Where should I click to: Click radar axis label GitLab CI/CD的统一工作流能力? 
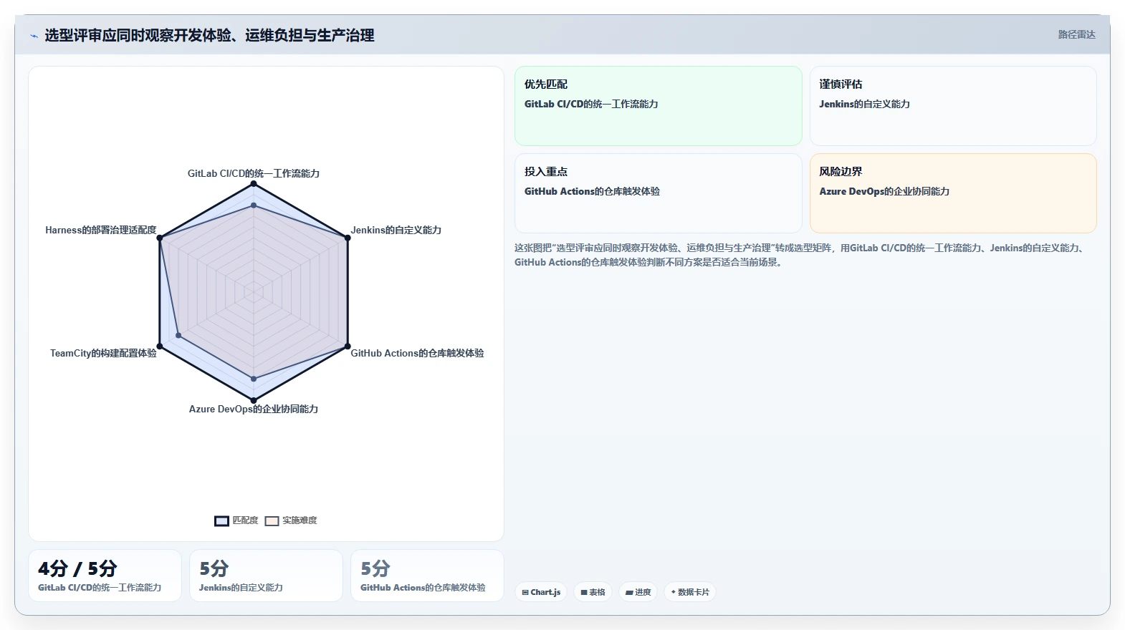point(254,173)
